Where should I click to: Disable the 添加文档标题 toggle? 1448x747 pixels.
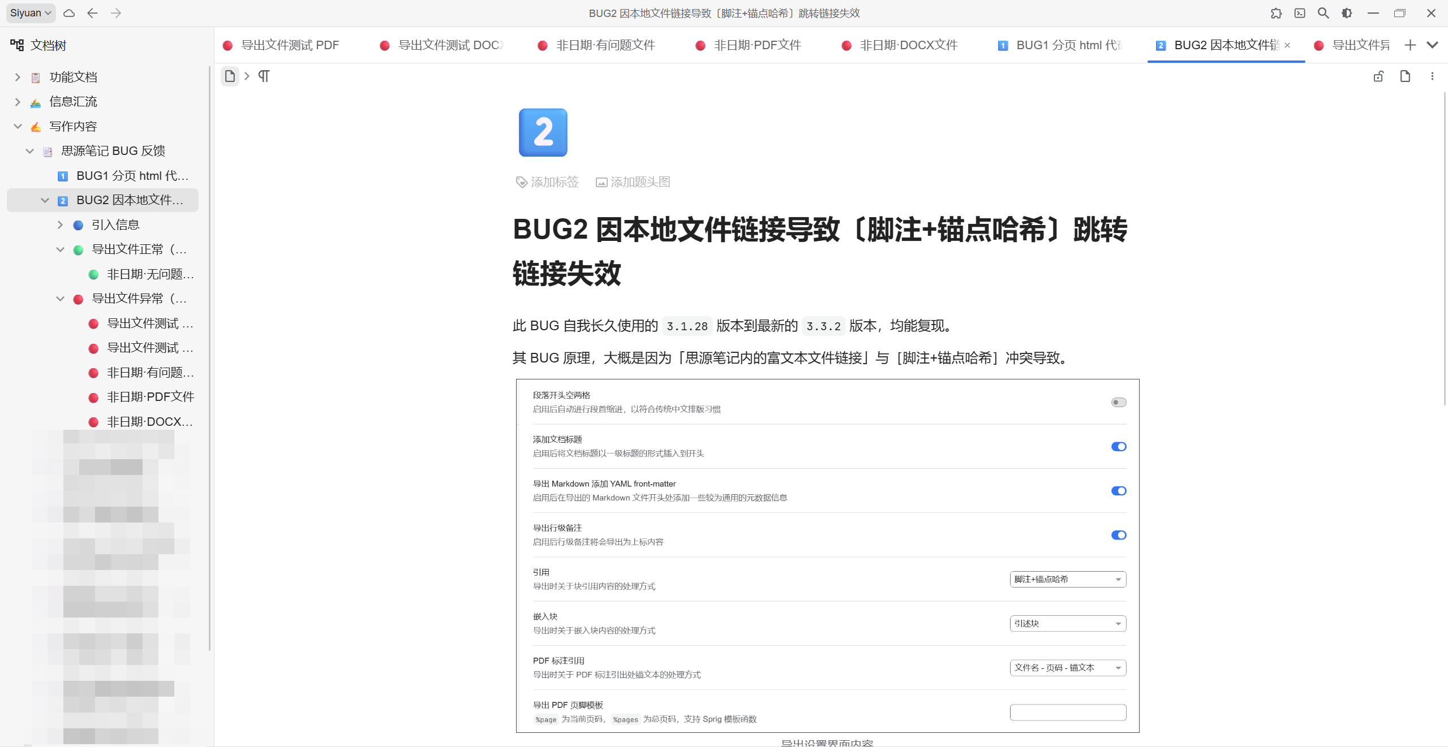1118,446
